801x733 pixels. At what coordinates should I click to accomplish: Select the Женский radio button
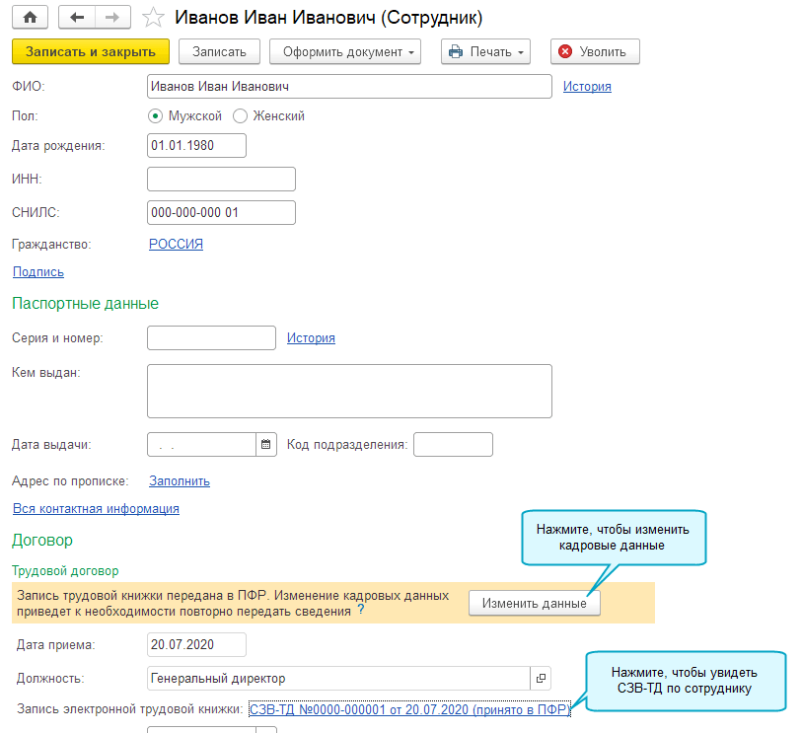[240, 115]
